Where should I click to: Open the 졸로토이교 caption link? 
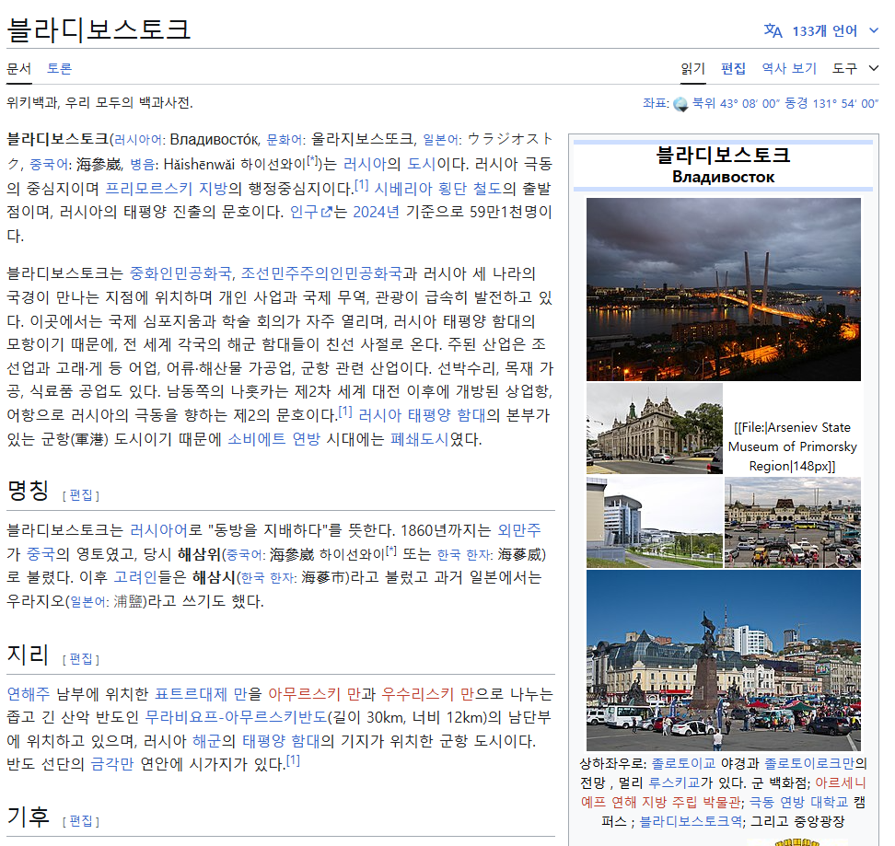coord(682,763)
